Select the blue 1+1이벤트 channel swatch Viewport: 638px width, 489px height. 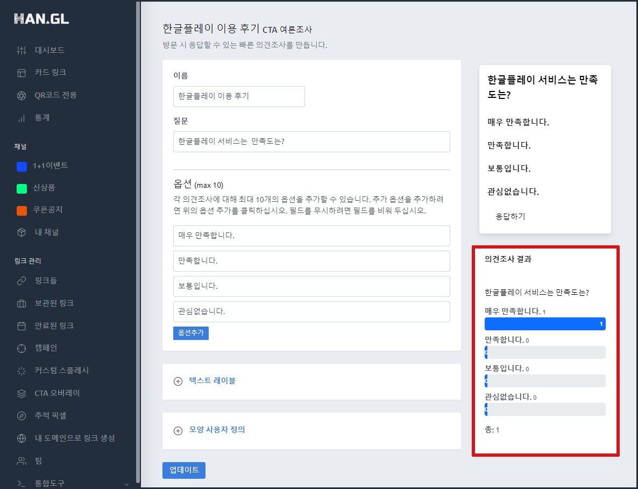(x=22, y=166)
